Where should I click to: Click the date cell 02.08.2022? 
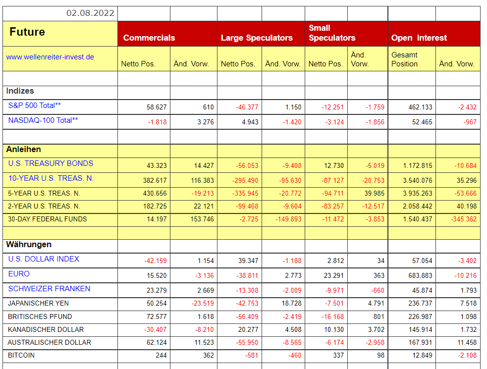(90, 13)
